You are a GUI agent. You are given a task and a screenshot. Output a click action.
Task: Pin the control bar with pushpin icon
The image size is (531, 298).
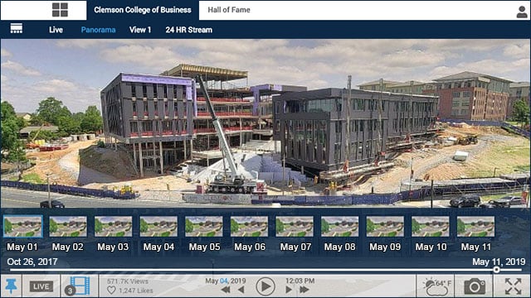point(11,286)
